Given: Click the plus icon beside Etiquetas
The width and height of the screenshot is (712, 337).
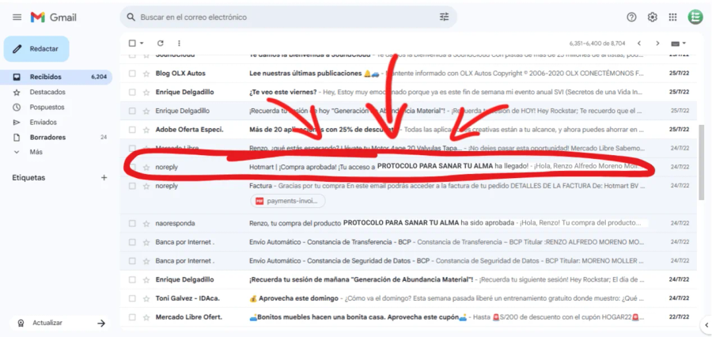Looking at the screenshot, I should [104, 178].
